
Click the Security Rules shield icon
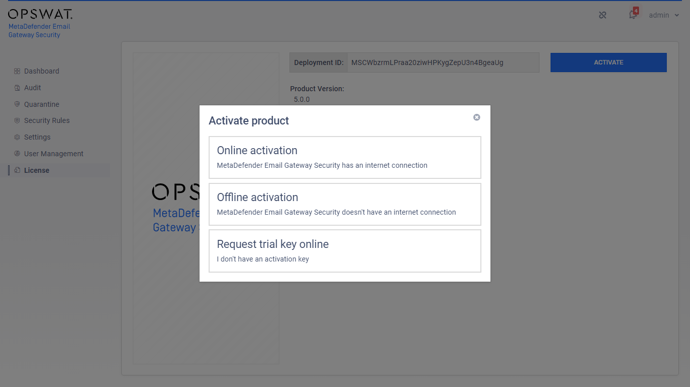point(17,120)
